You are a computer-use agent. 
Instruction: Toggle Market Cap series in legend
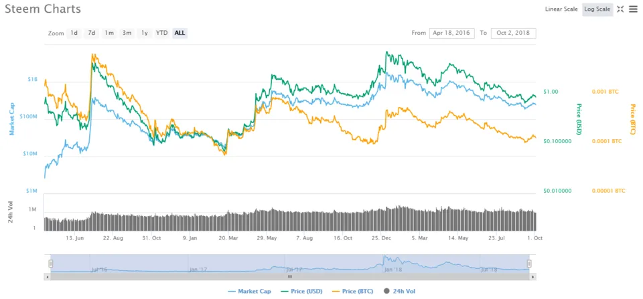[249, 291]
